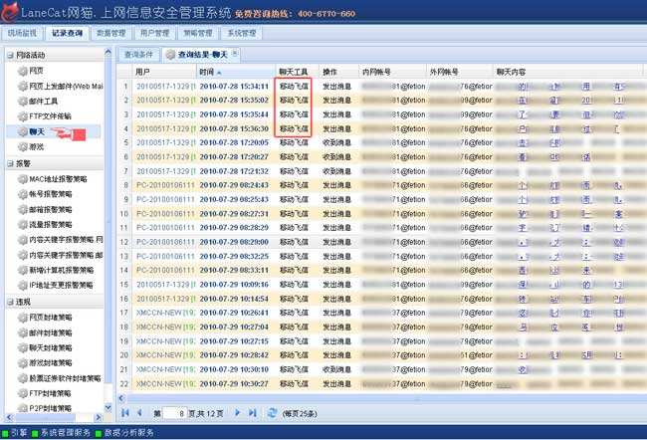Click the 内网帐号 column header
This screenshot has width=647, height=440.
pos(391,72)
